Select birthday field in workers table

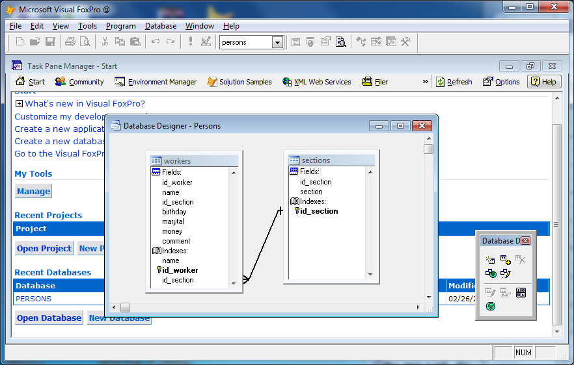click(x=174, y=212)
